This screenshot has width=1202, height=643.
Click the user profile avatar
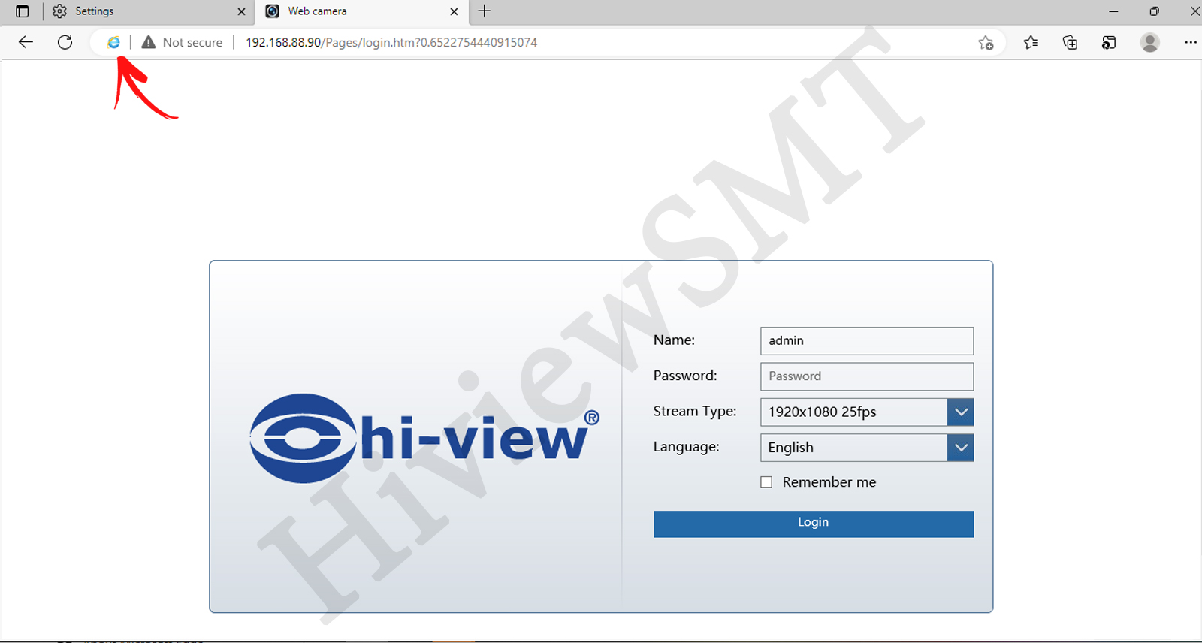point(1149,43)
